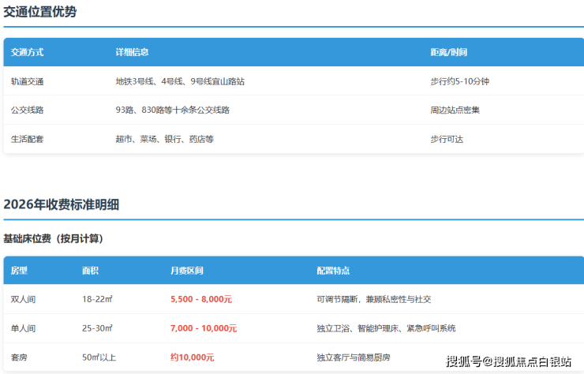Open the 搜狐号@搜狐焦点白银站 watermark link
Viewport: 584px width, 374px height.
click(x=508, y=361)
